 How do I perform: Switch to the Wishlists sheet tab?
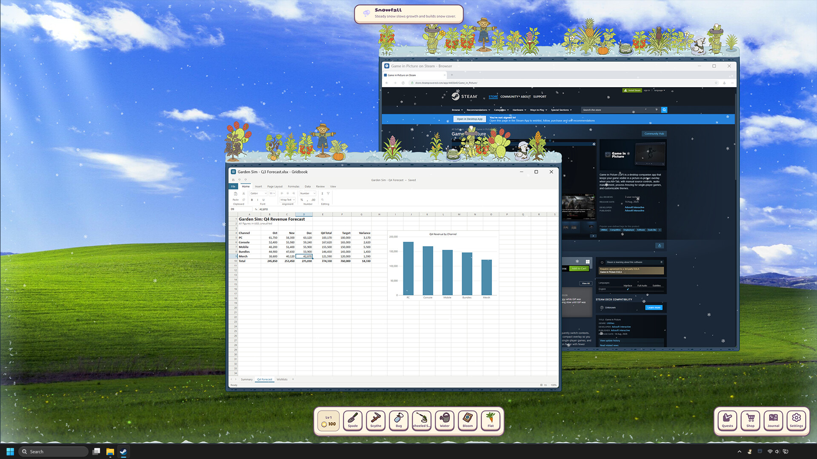[x=282, y=380]
